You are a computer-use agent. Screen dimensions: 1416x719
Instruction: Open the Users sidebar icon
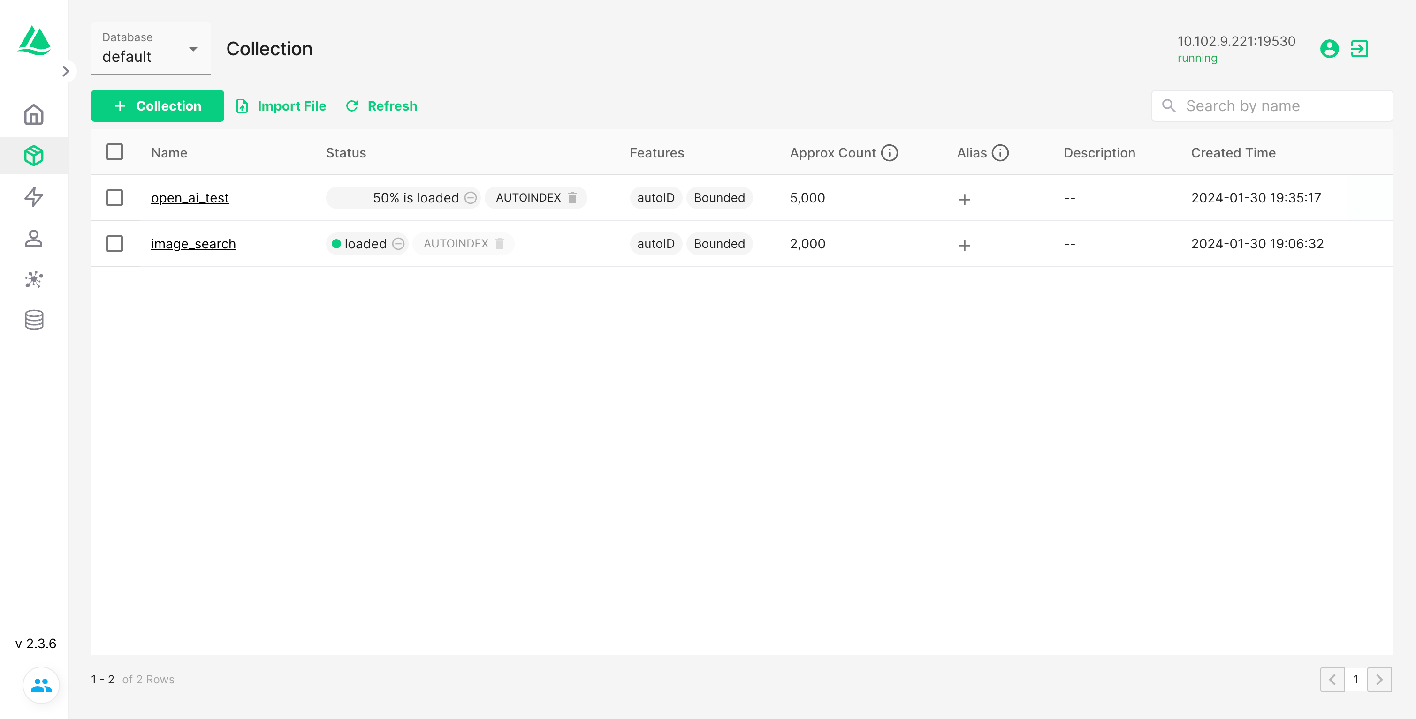coord(33,238)
